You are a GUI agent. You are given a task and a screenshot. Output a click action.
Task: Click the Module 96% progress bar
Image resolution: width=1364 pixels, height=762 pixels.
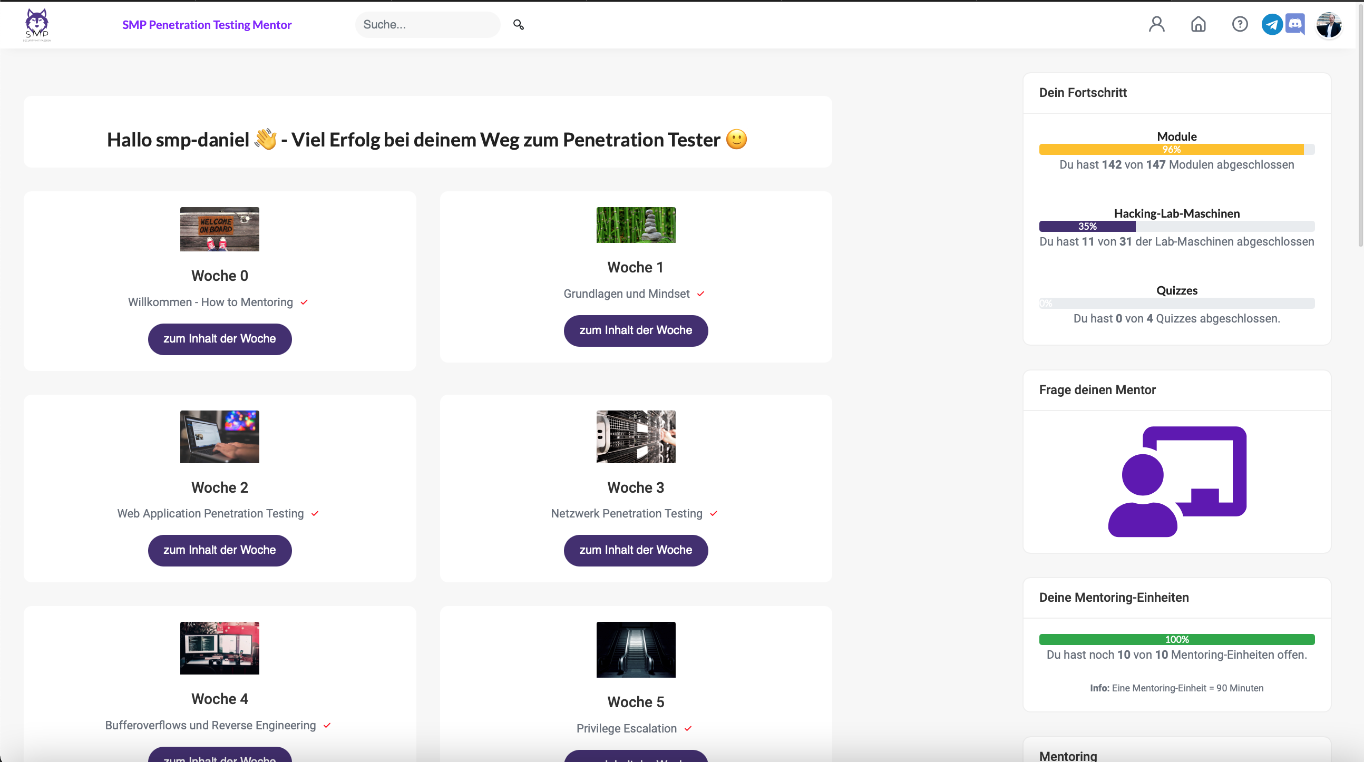point(1176,150)
